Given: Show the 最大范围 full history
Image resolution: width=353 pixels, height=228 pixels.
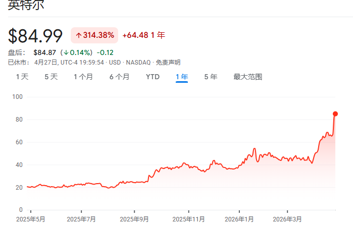Looking at the screenshot, I should click(x=247, y=77).
